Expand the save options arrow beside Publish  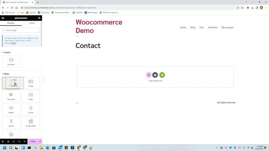(x=40, y=142)
